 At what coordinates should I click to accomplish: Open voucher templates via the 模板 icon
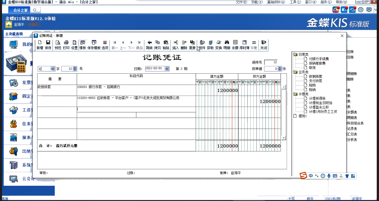click(x=82, y=44)
